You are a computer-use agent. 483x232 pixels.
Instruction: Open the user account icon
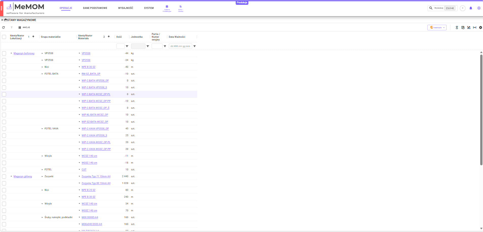click(x=479, y=8)
